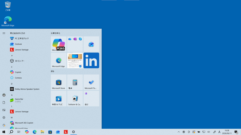Open the Microsoft Edge tile
Screen dimensions: 241x135
58,61
